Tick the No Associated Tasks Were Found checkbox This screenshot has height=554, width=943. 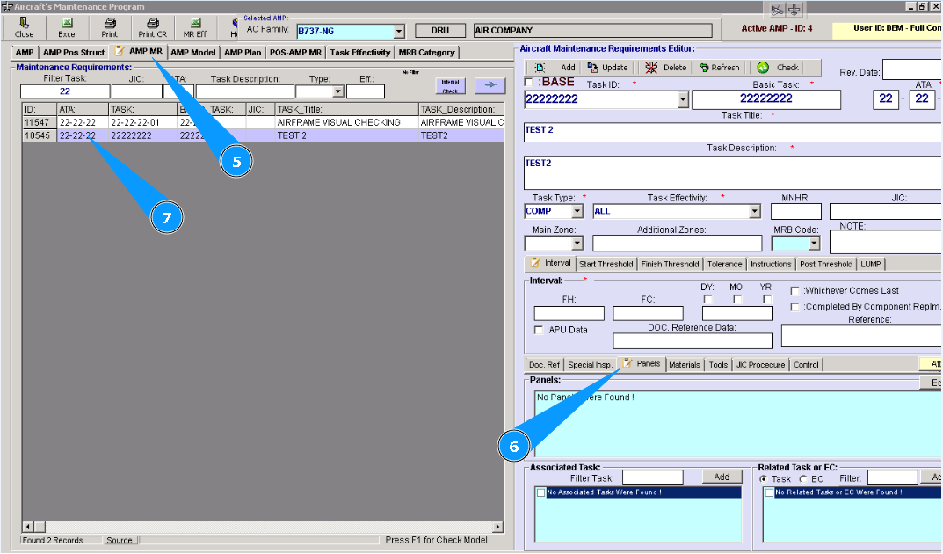point(540,492)
